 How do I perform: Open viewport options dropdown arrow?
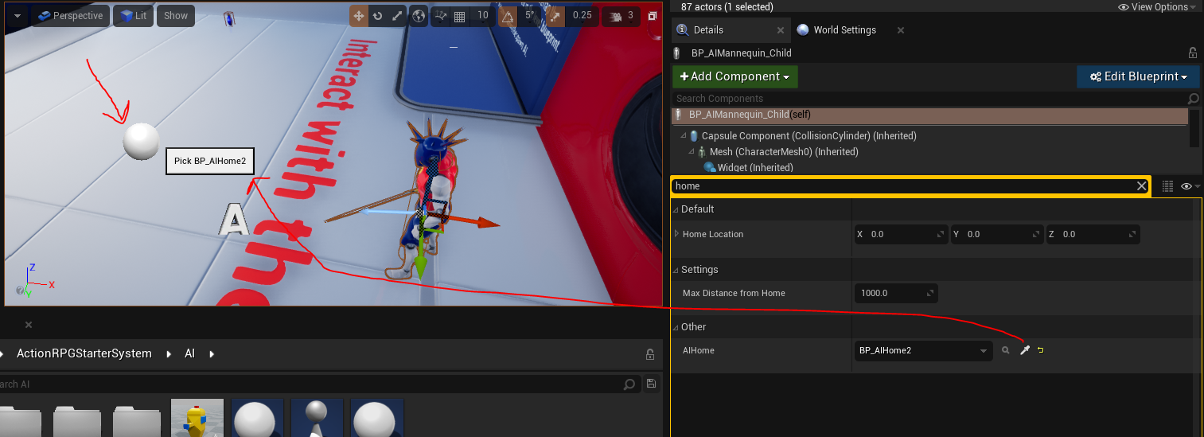tap(18, 16)
